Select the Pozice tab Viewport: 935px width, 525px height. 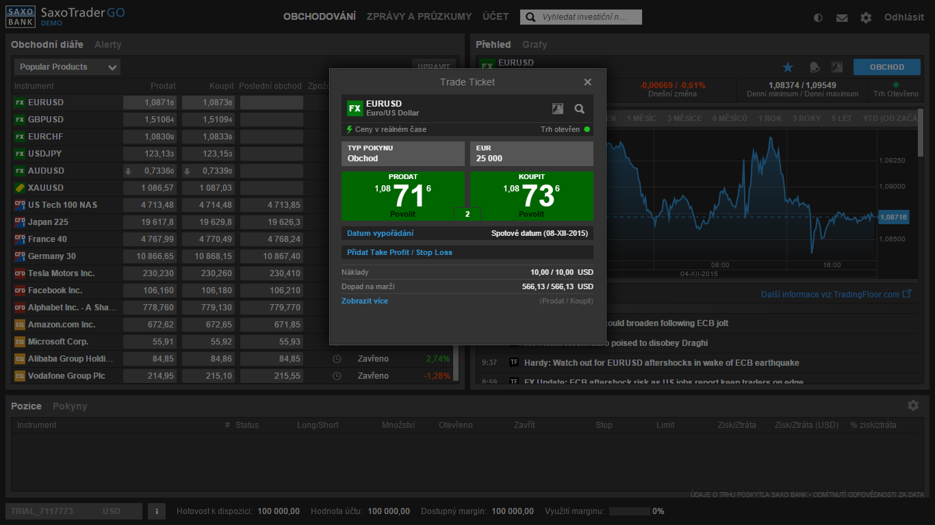26,406
